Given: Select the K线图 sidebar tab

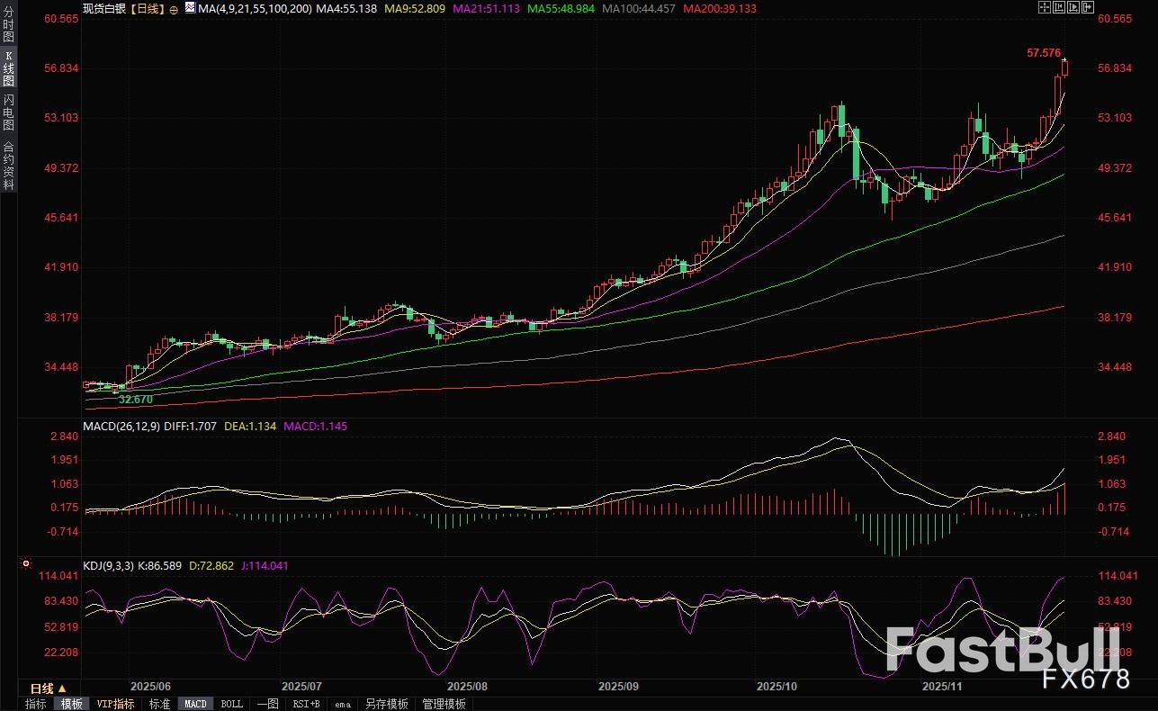Looking at the screenshot, I should click(x=8, y=68).
